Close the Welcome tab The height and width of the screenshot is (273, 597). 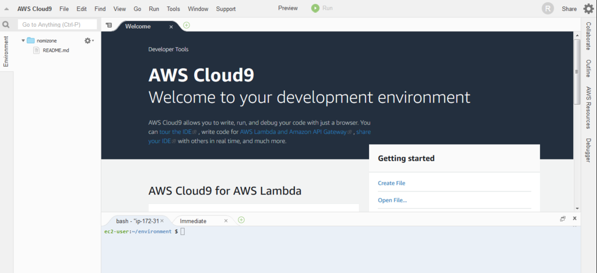pyautogui.click(x=171, y=27)
